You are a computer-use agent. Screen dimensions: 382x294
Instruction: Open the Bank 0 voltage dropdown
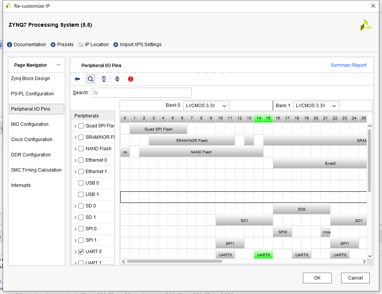(x=206, y=106)
